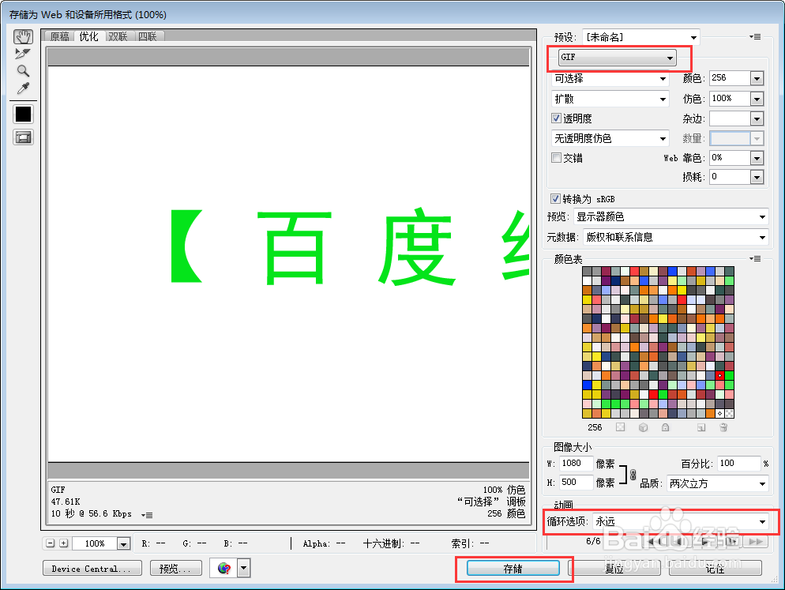
Task: Click the 6/6 frame counter text
Action: click(593, 541)
